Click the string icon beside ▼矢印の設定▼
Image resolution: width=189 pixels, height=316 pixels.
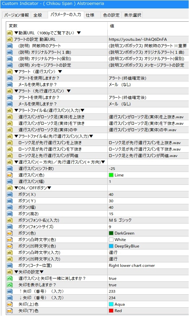point(10,272)
